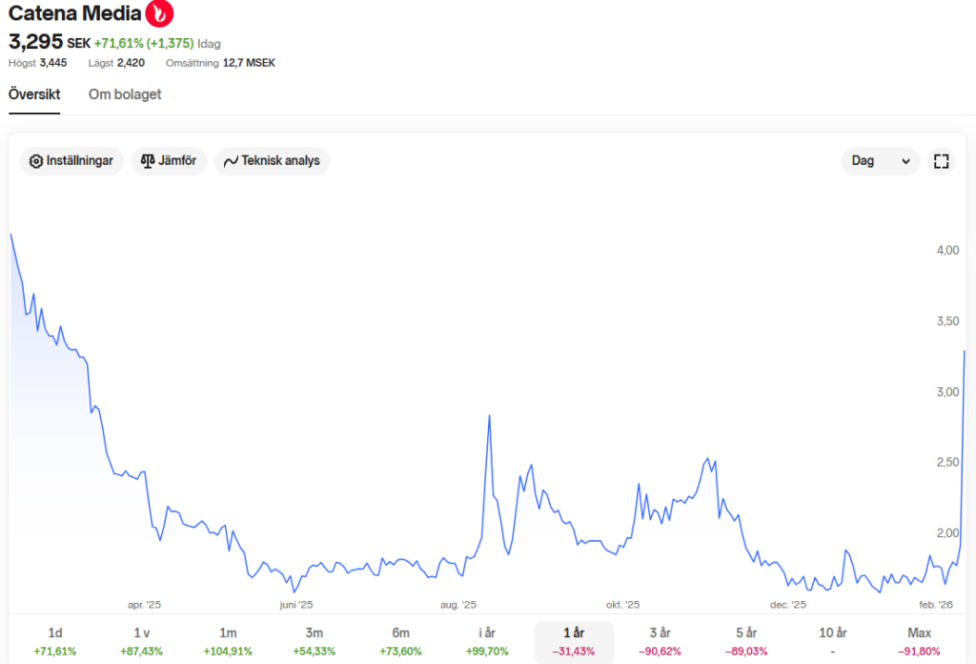Switch to the Översikt tab

pos(34,94)
